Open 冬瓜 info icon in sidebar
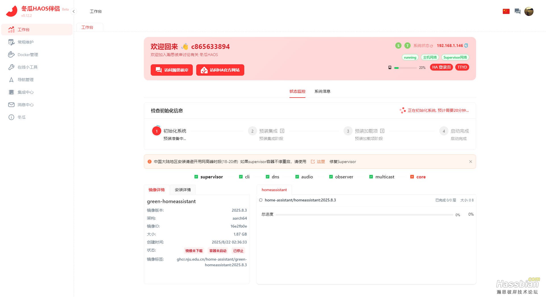Screen dimensions: 546x297 pyautogui.click(x=11, y=117)
